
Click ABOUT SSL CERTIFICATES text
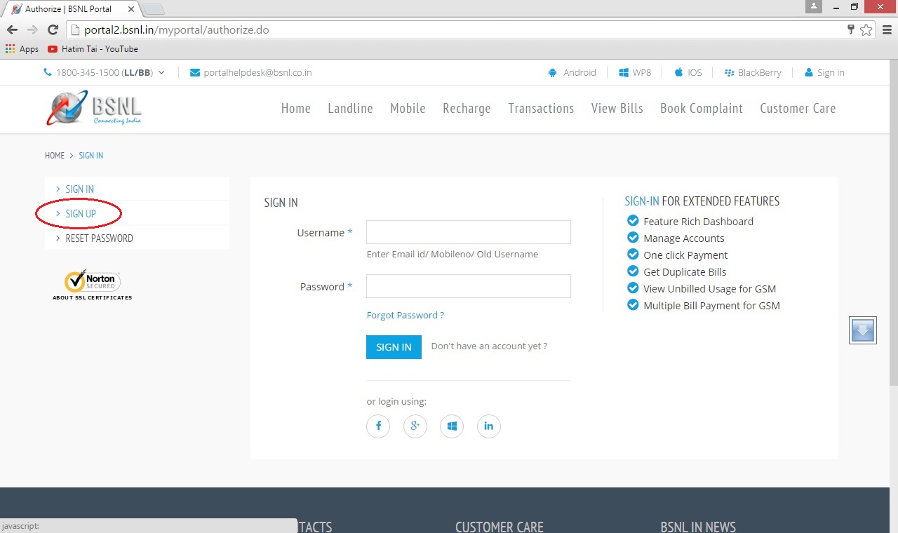pyautogui.click(x=93, y=297)
